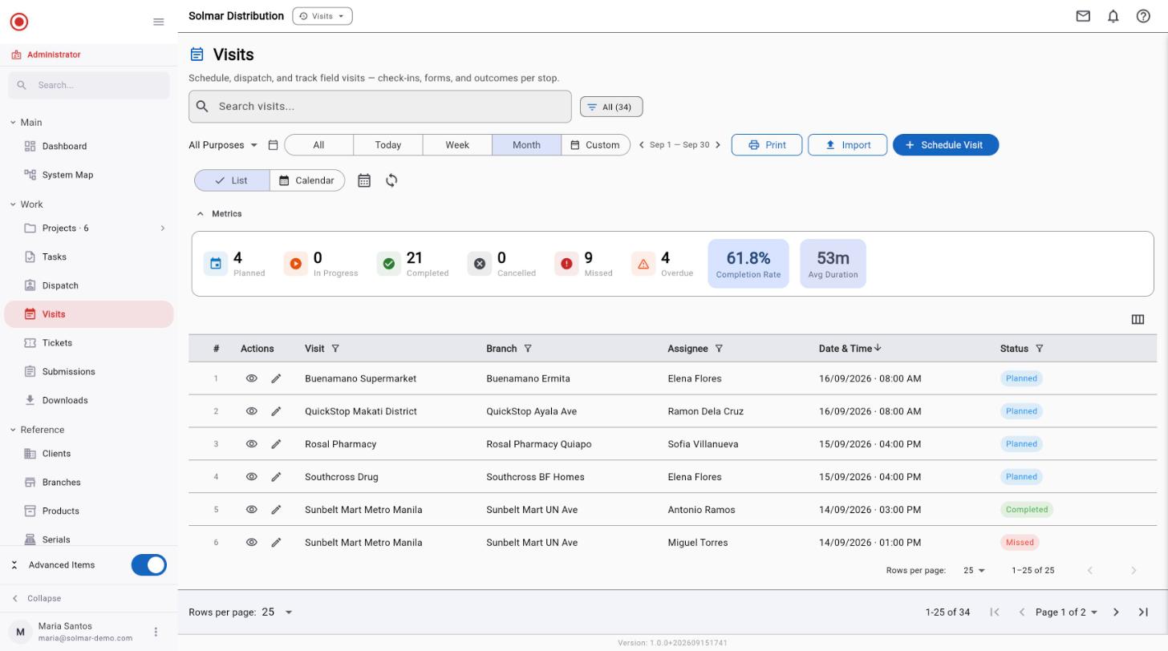
Task: Open the Visits dropdown in header
Action: coord(322,16)
